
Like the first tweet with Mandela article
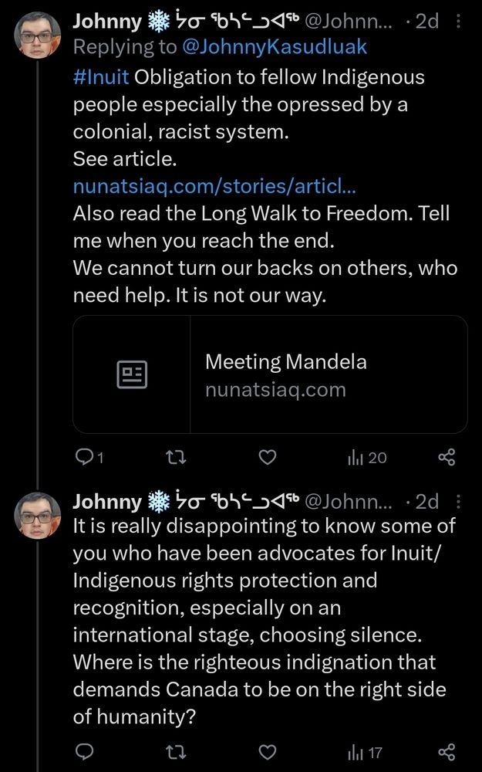267,458
